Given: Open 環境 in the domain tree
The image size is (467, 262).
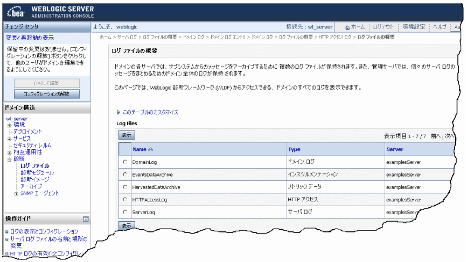Looking at the screenshot, I should (19, 125).
